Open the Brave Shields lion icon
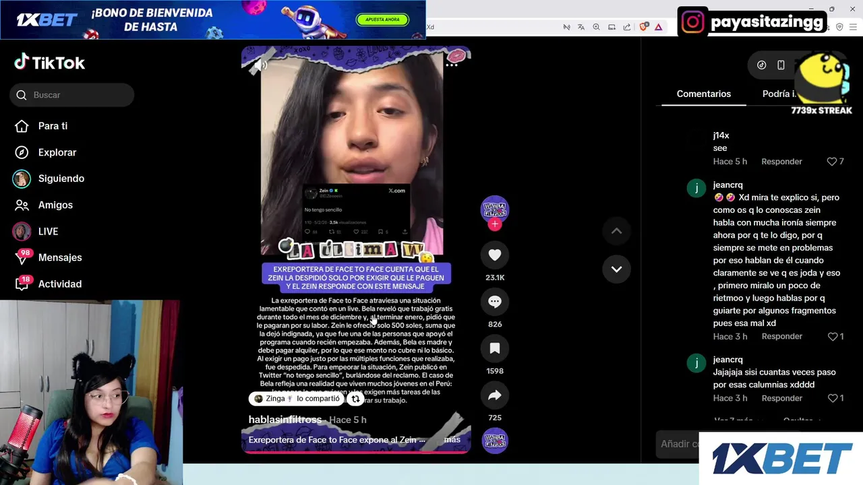The height and width of the screenshot is (485, 863). (643, 27)
